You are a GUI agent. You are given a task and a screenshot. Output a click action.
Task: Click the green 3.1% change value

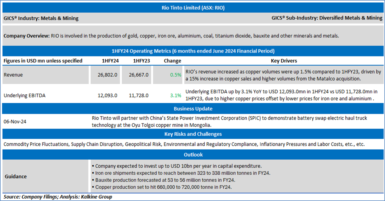coord(176,95)
